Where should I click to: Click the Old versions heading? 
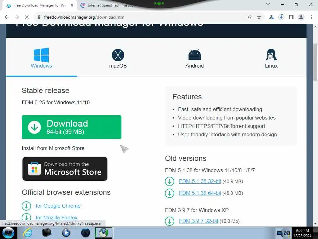[186, 158]
